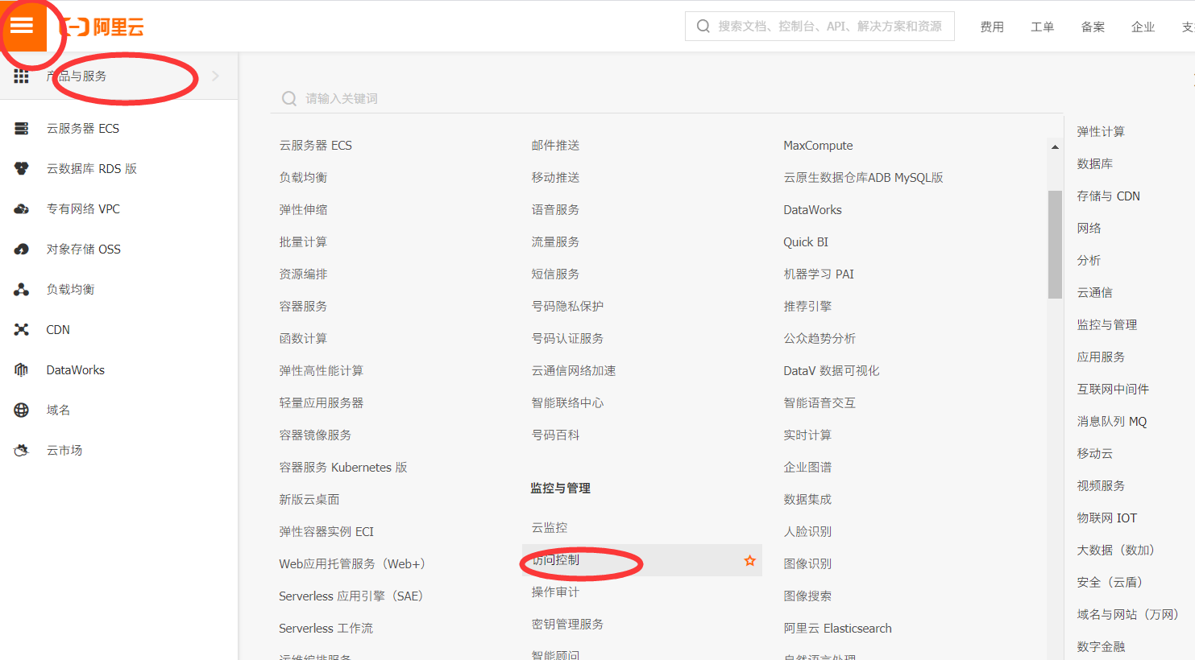
Task: Open the 备案 top menu
Action: 1093,27
